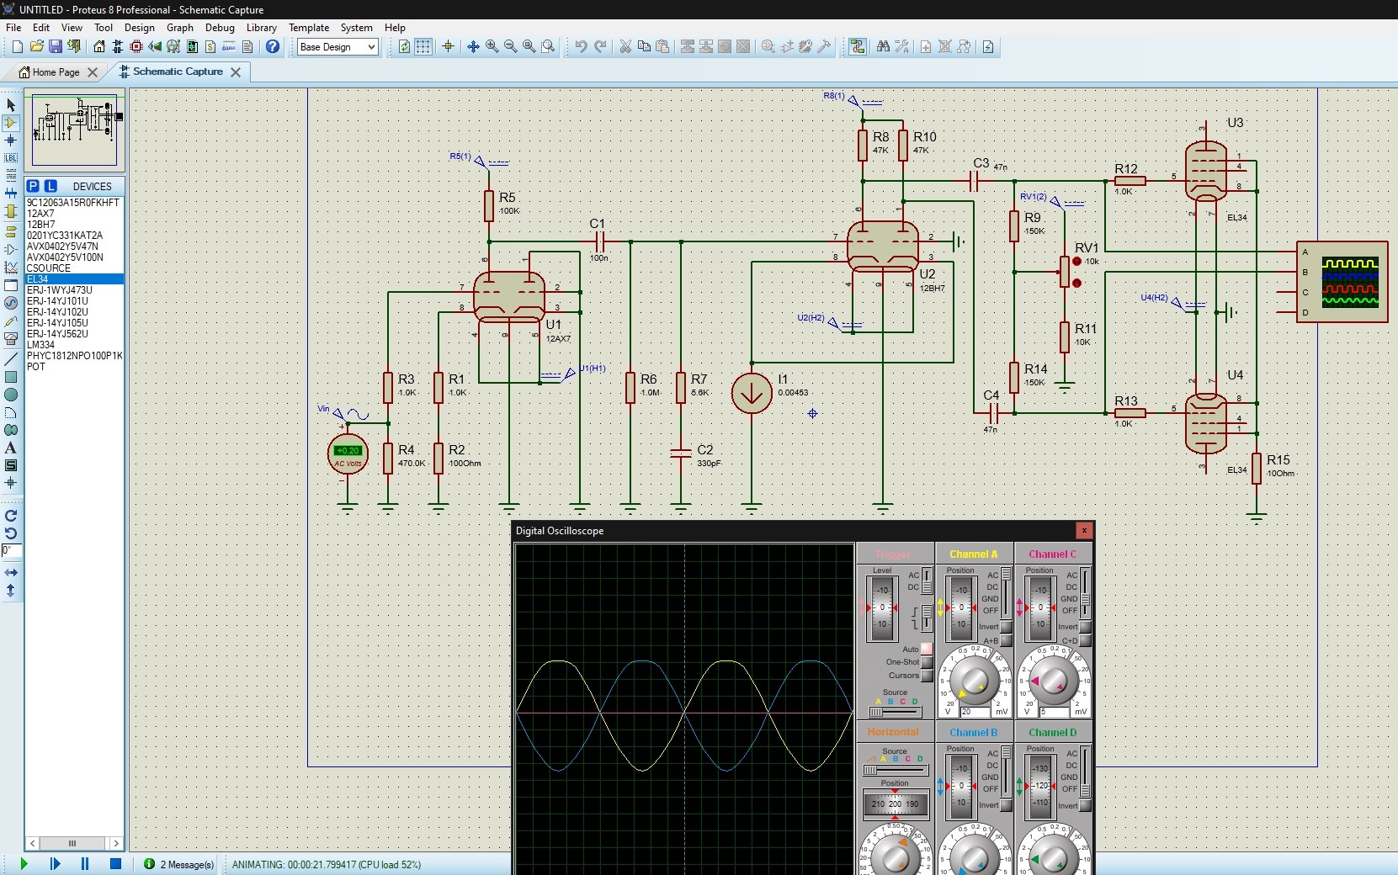The height and width of the screenshot is (875, 1398).
Task: Open the Template menu
Action: pos(309,28)
